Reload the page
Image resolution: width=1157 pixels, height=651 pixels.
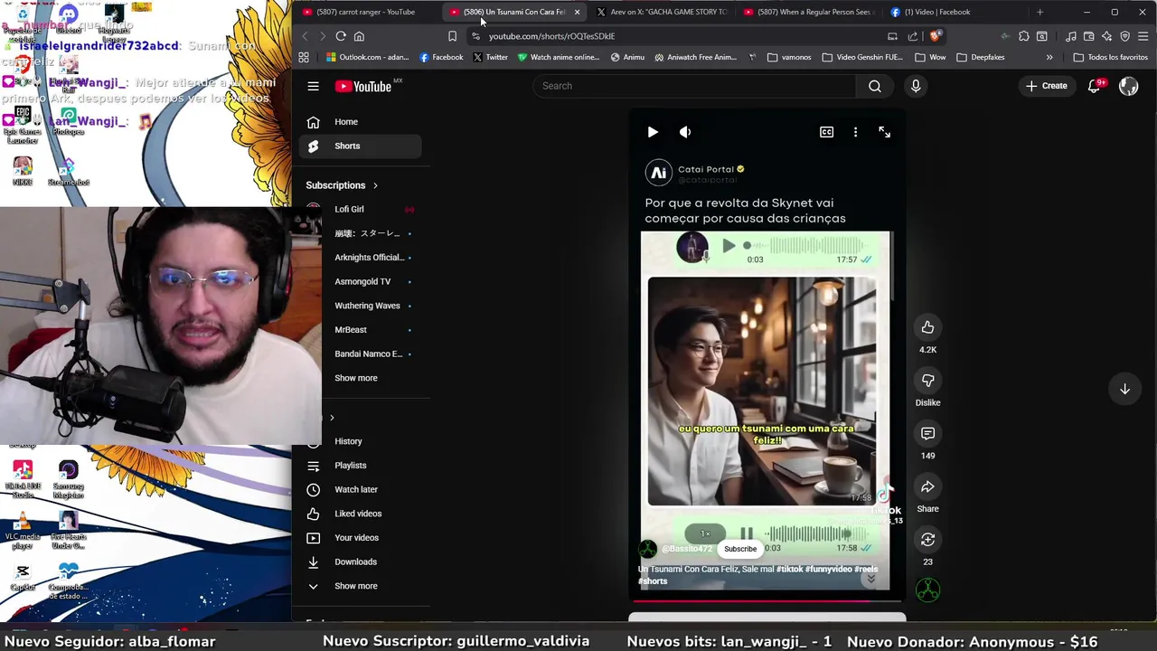341,36
